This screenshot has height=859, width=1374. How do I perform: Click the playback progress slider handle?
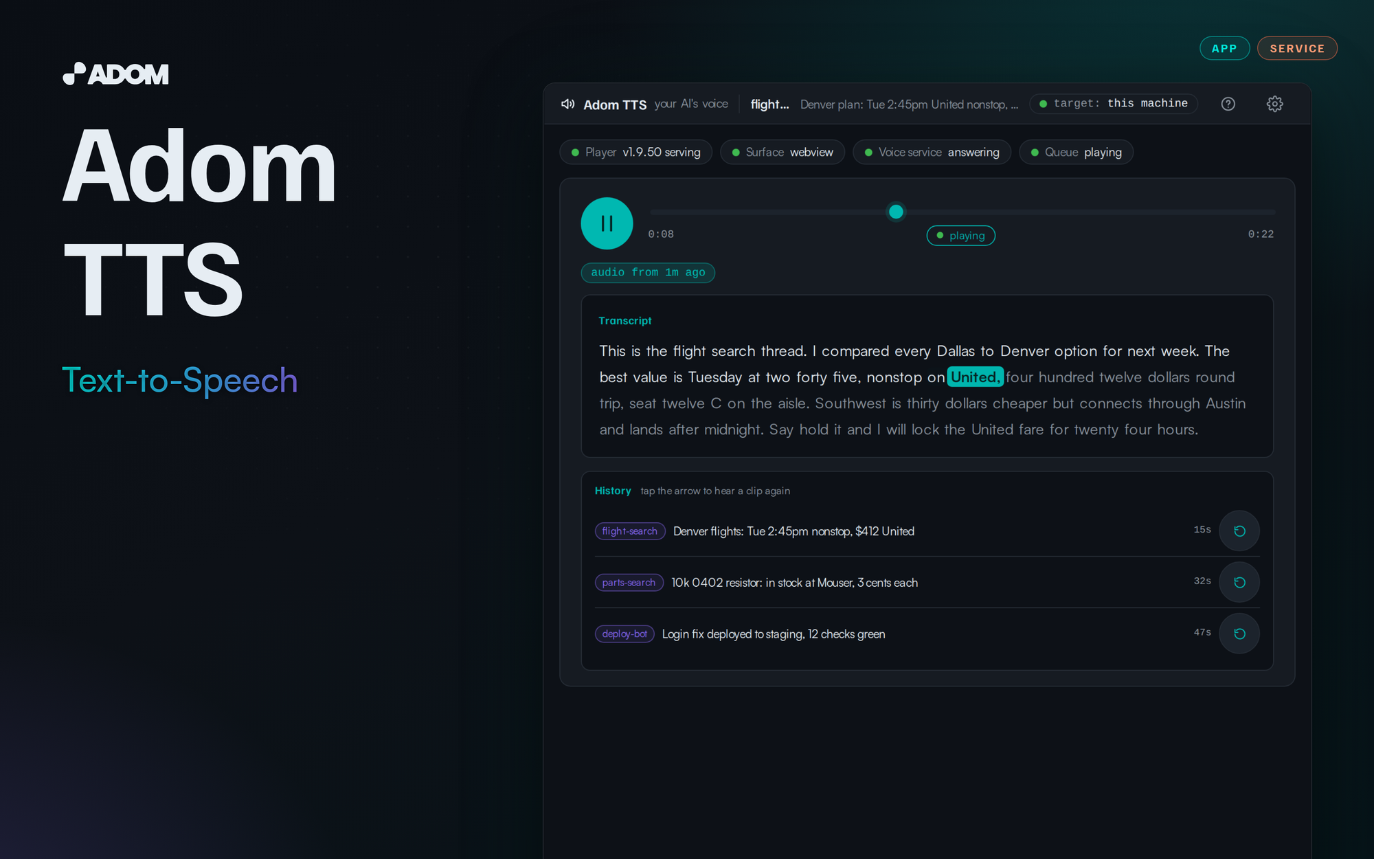[896, 212]
